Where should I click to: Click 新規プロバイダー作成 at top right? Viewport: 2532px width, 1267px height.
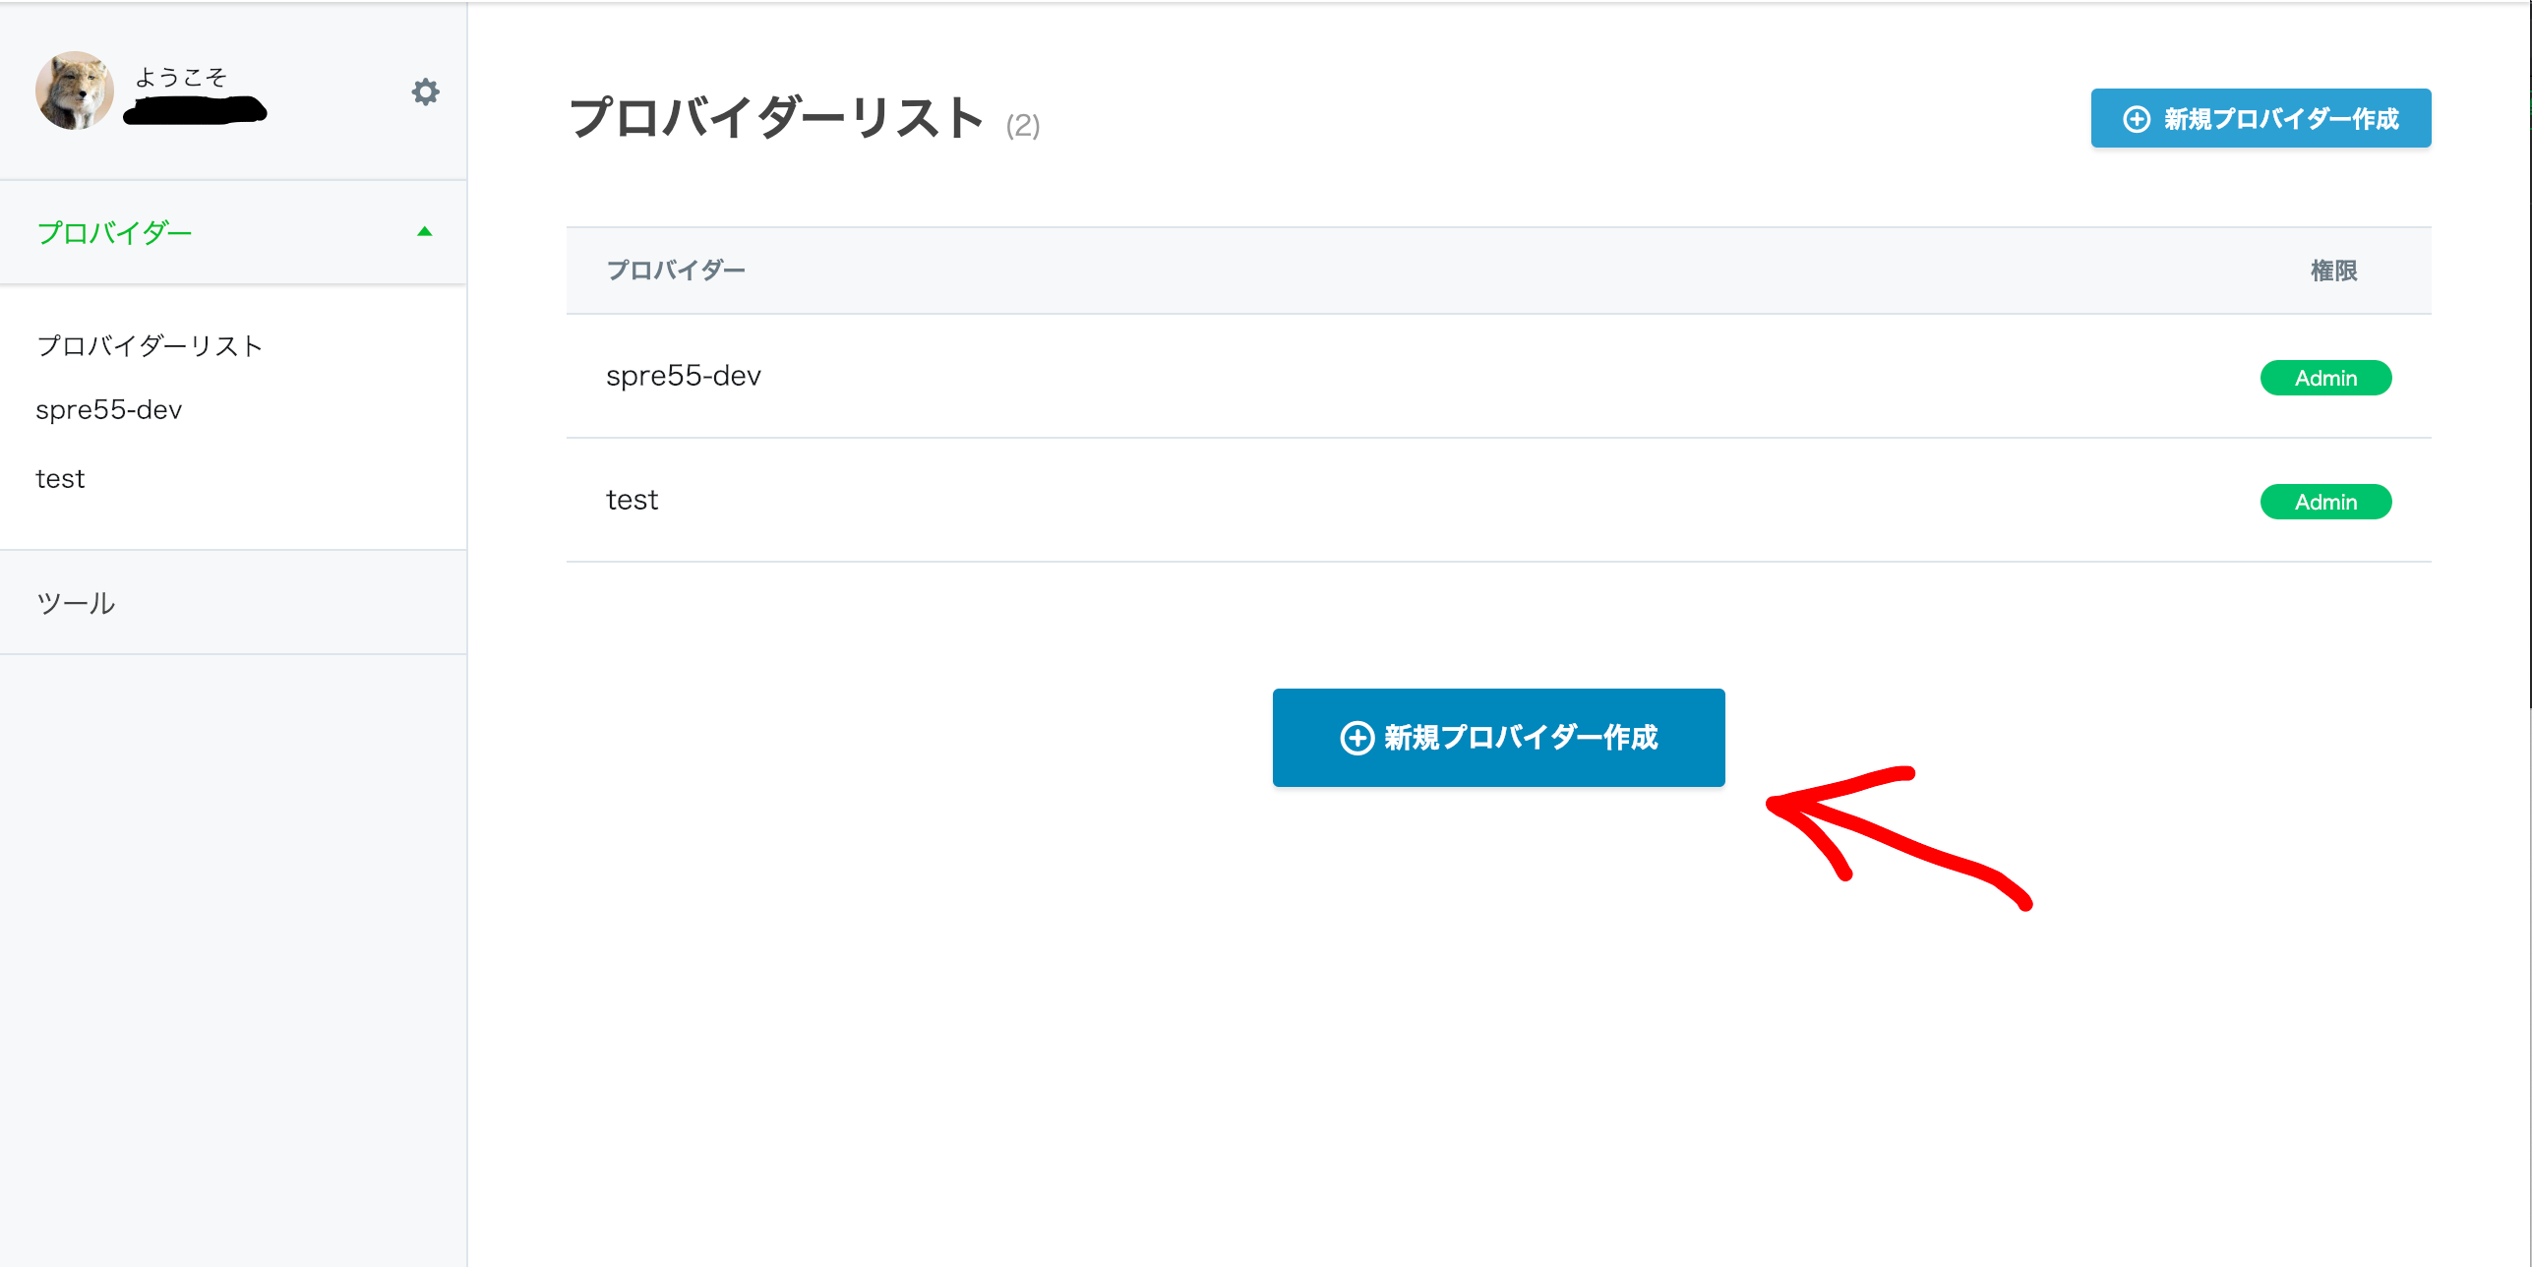pos(2260,118)
